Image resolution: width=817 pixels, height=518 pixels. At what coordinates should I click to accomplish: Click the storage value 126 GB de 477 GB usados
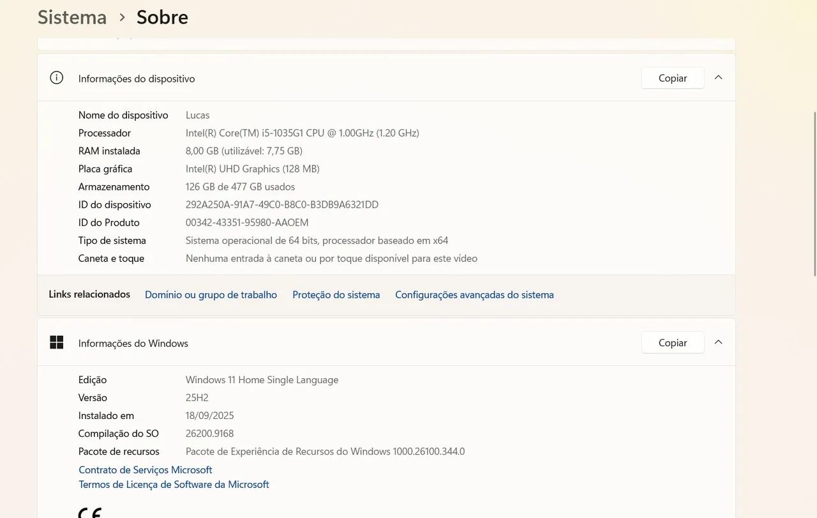click(x=241, y=187)
